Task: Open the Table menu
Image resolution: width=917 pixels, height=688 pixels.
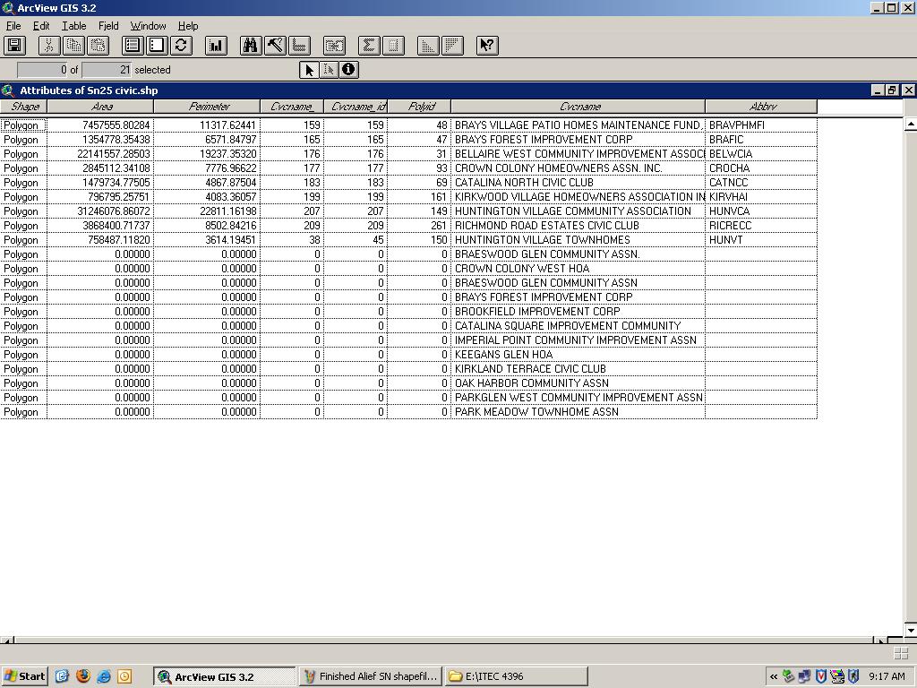Action: [73, 26]
